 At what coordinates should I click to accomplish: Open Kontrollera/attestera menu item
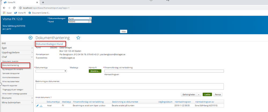pyautogui.click(x=11, y=78)
